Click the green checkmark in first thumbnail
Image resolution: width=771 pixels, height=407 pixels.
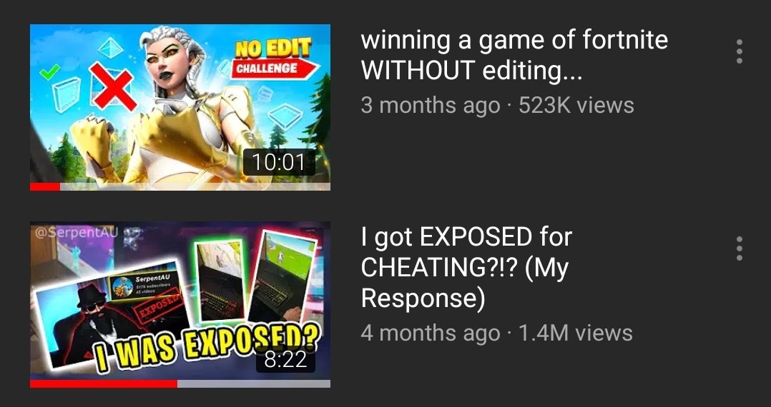pyautogui.click(x=49, y=73)
